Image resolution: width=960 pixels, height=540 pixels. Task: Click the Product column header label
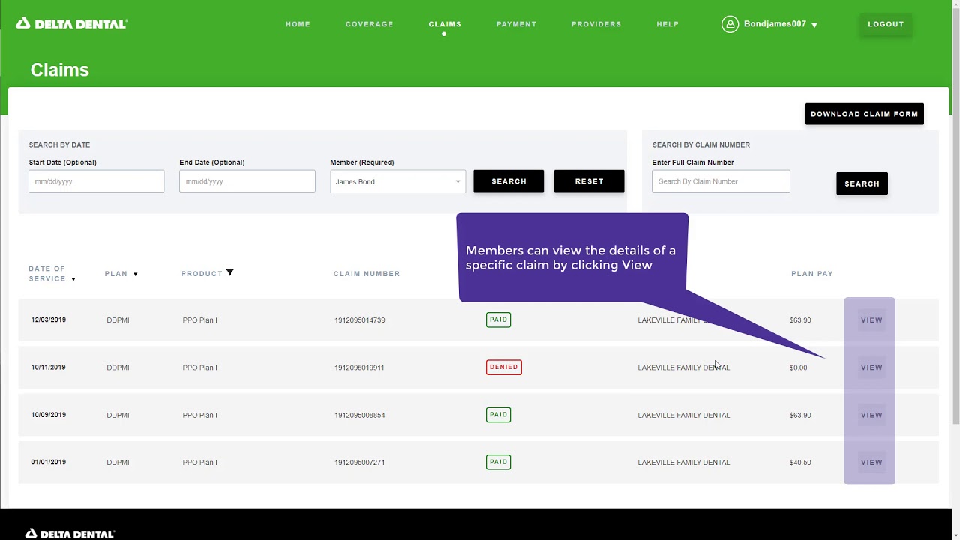pos(202,274)
